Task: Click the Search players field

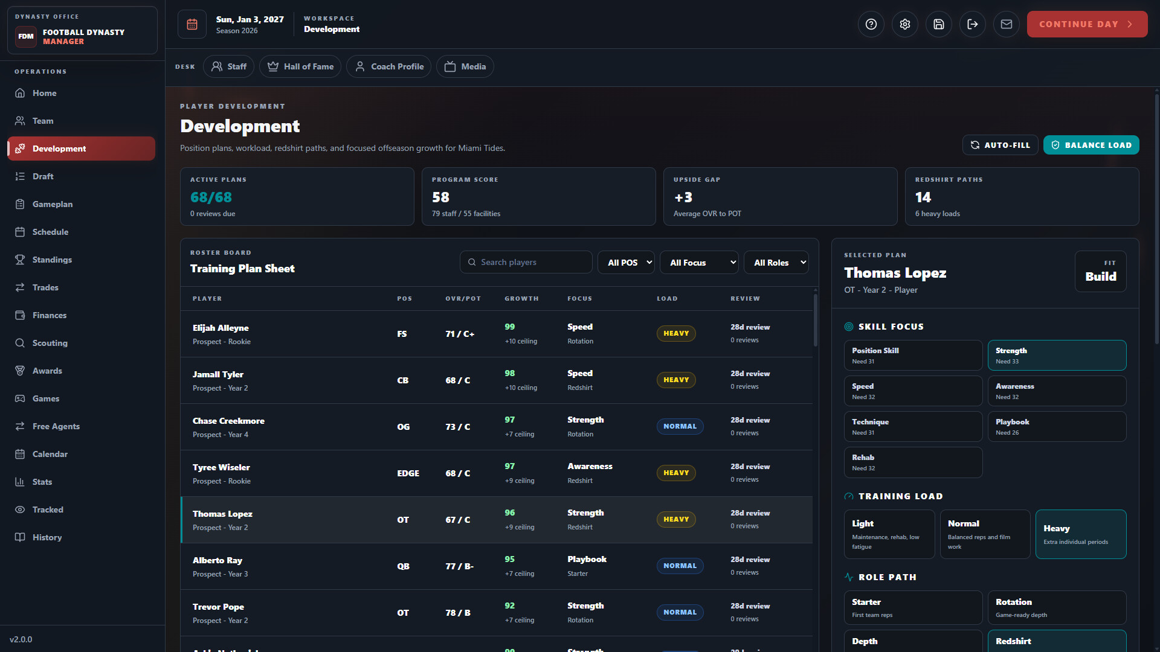Action: point(526,263)
